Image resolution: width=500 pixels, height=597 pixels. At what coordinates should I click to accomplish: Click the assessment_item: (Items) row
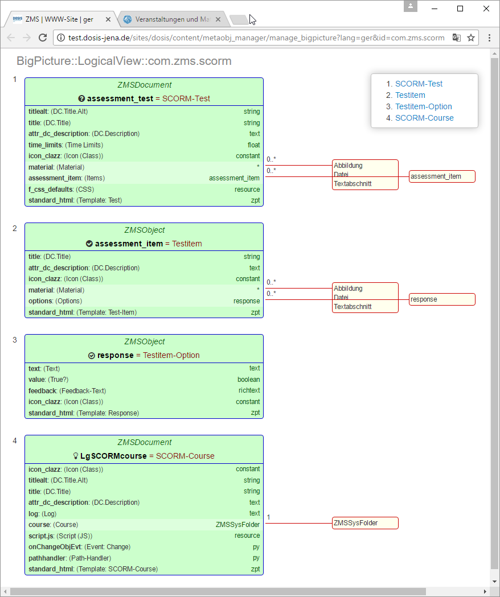(x=144, y=178)
